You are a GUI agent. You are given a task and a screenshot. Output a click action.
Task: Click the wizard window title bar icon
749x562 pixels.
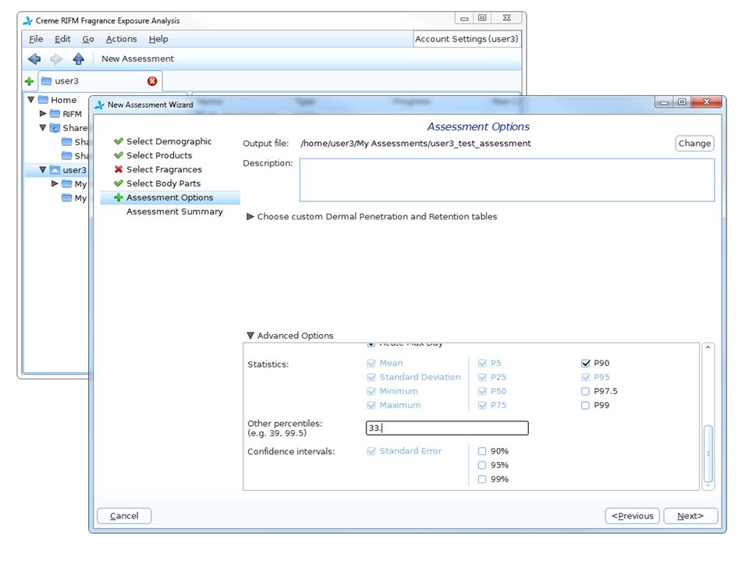(x=99, y=105)
